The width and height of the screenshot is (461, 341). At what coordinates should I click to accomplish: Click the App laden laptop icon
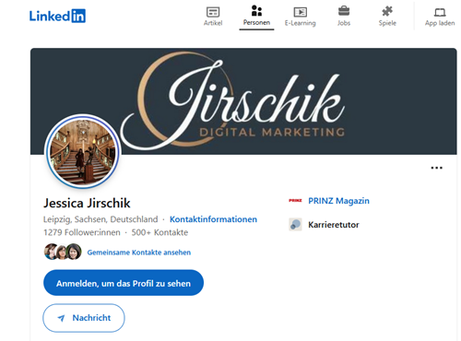(x=440, y=12)
